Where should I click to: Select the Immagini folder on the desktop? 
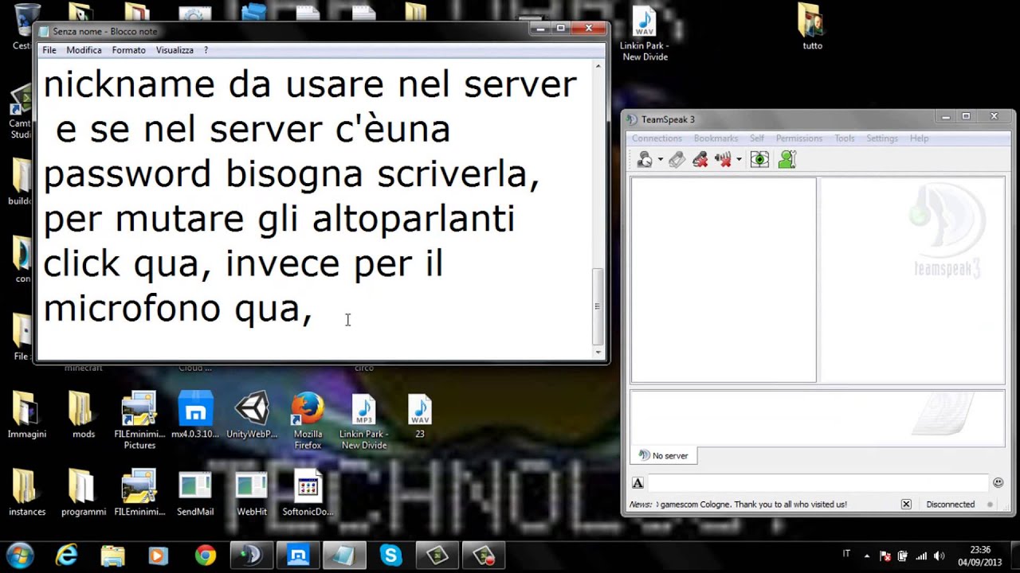point(27,415)
